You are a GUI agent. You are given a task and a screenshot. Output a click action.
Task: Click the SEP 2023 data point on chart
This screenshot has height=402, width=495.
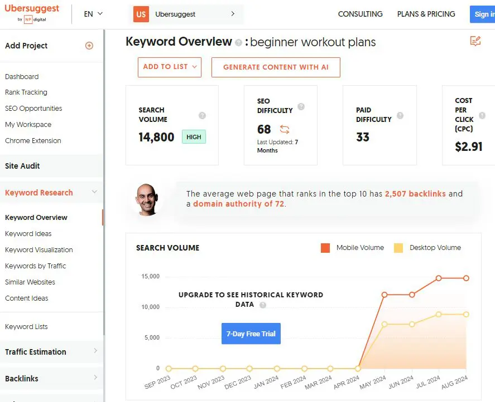(169, 369)
